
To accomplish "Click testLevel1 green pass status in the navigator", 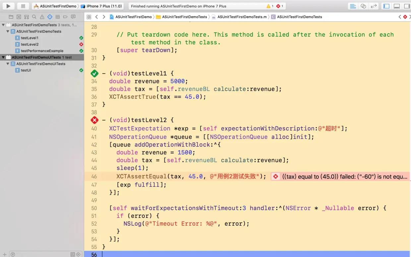I will pos(81,38).
